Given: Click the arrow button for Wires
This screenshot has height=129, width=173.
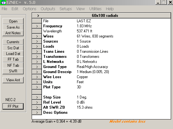Looking at the screenshot, I should tap(37, 36).
